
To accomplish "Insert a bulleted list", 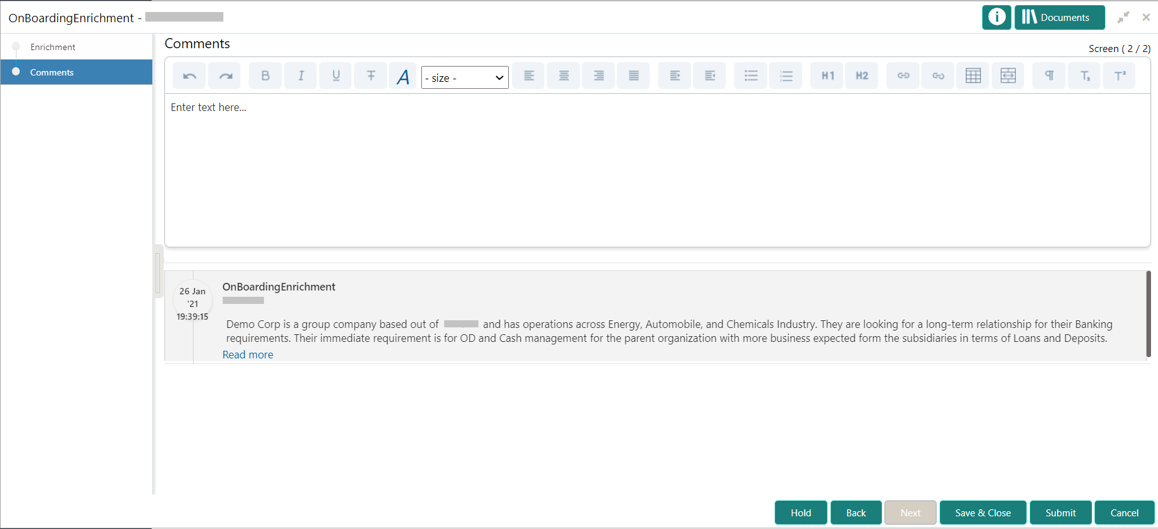I will [x=751, y=76].
